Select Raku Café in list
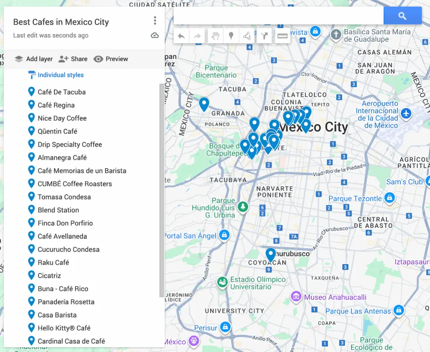The image size is (430, 352). (x=53, y=263)
